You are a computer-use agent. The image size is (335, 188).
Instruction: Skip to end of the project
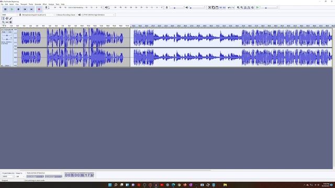pos(31,9)
